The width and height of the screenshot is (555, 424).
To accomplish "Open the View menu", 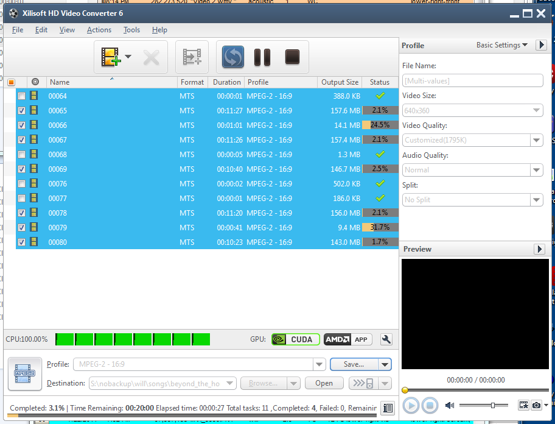I will pyautogui.click(x=67, y=30).
